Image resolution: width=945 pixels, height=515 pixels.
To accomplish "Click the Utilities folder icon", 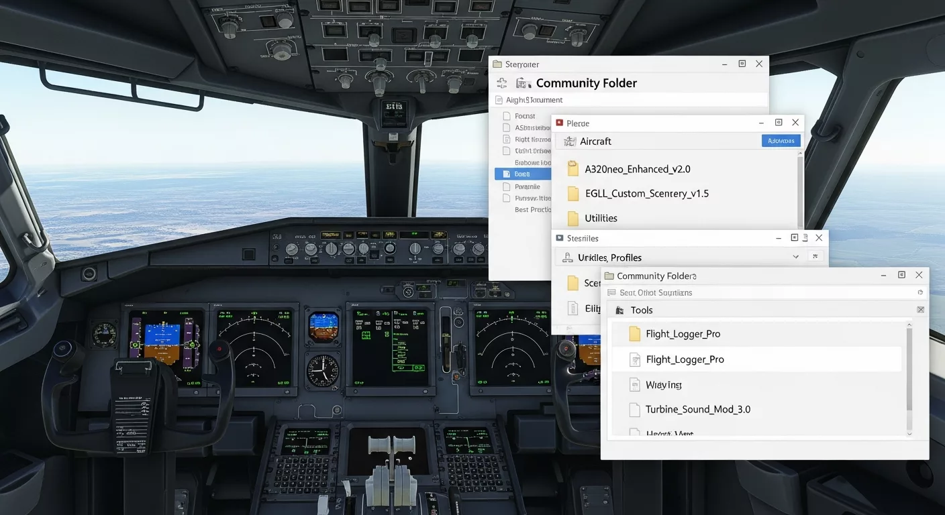I will pos(573,218).
